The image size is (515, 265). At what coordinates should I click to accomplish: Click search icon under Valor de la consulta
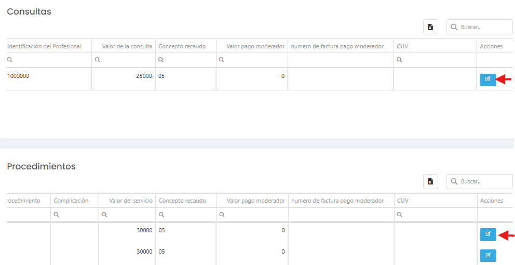pos(98,60)
